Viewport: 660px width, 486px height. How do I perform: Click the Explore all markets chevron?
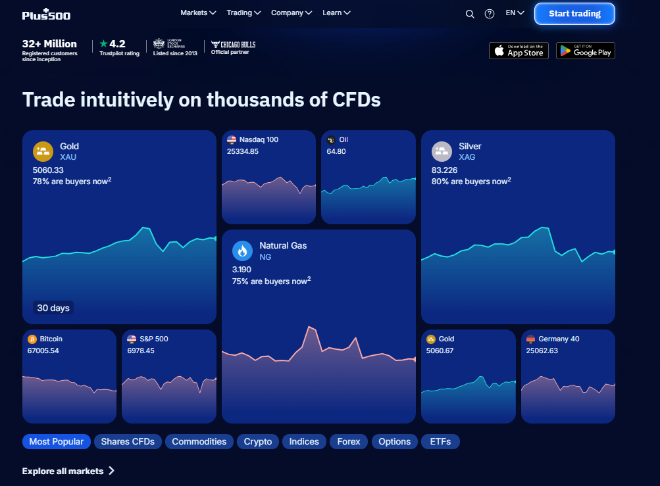(x=112, y=471)
